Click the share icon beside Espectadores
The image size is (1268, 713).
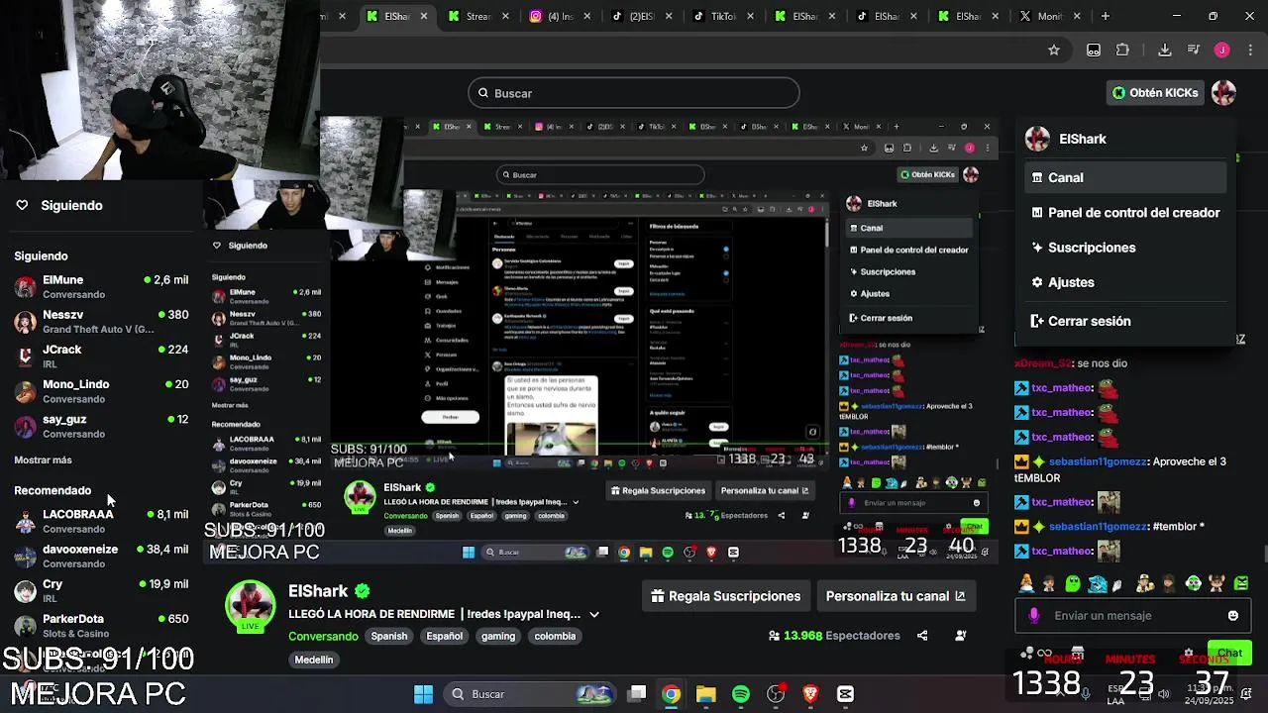click(922, 636)
